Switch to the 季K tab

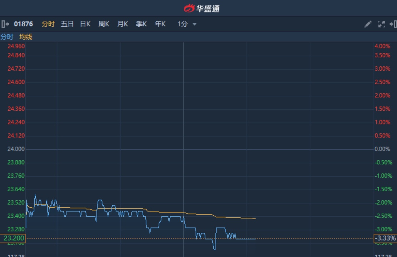coord(141,24)
